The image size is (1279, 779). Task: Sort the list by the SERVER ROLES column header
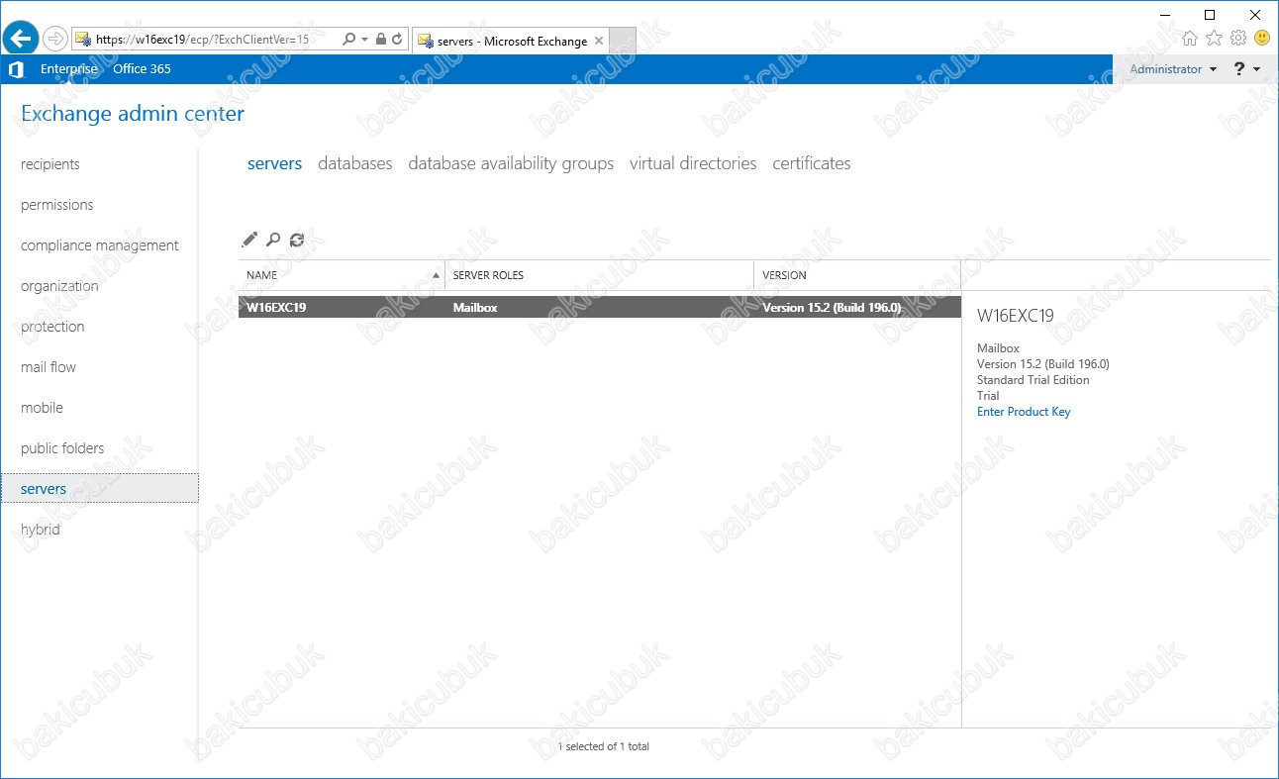click(x=599, y=275)
